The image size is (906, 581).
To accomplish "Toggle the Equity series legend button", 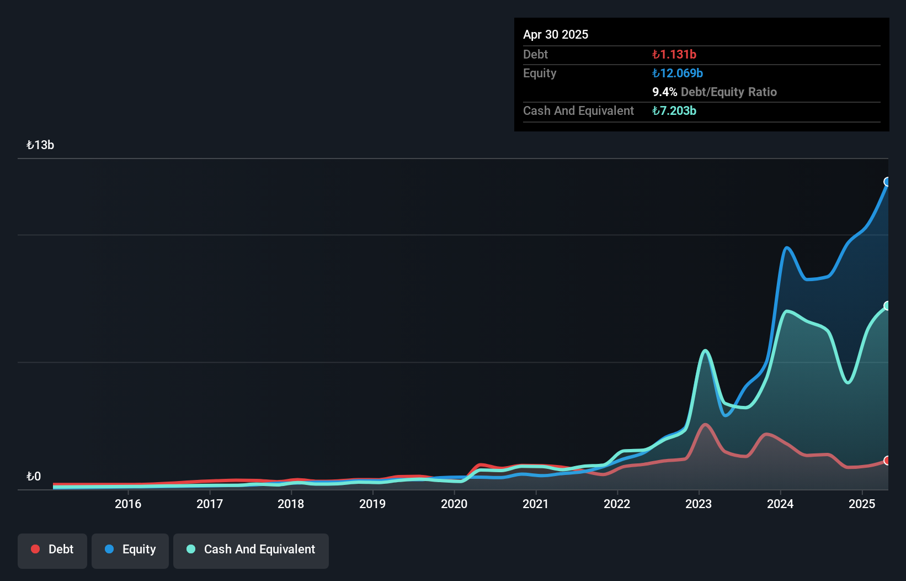I will (130, 551).
